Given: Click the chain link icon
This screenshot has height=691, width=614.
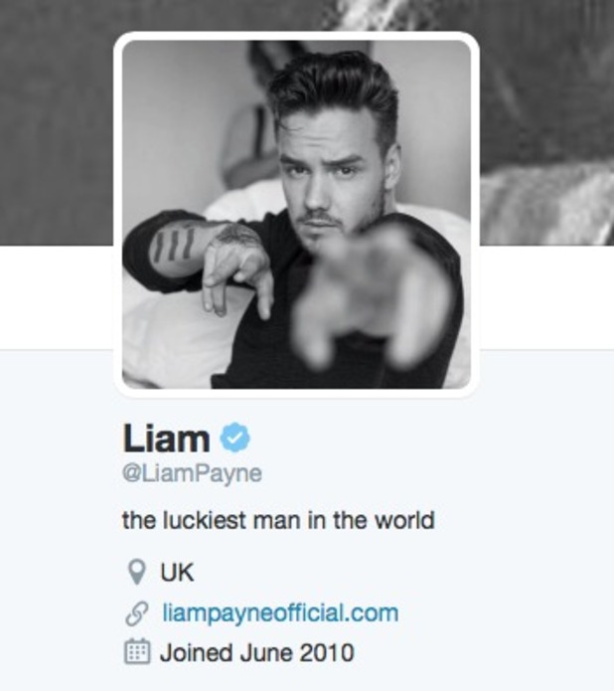Looking at the screenshot, I should click(x=136, y=613).
